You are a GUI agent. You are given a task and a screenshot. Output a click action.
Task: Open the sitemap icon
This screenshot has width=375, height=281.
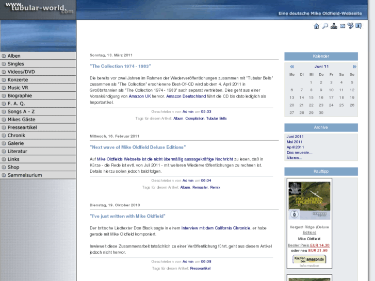click(x=334, y=26)
